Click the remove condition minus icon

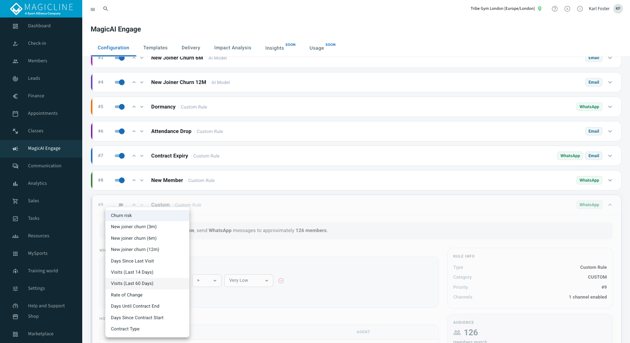pyautogui.click(x=281, y=281)
